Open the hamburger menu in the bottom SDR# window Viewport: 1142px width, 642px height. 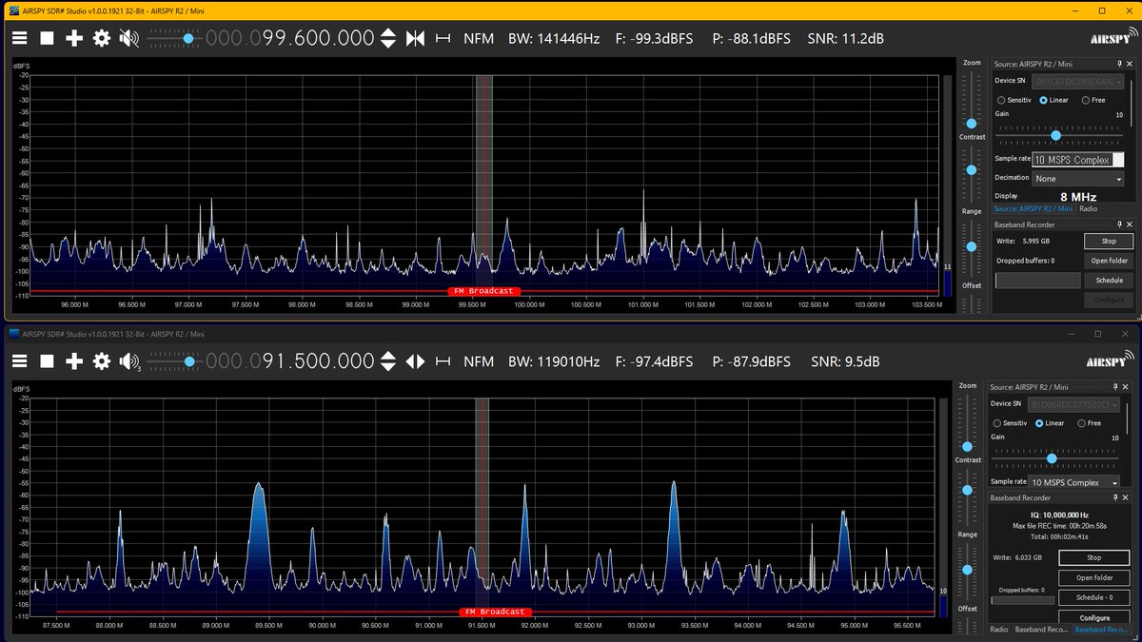(19, 361)
